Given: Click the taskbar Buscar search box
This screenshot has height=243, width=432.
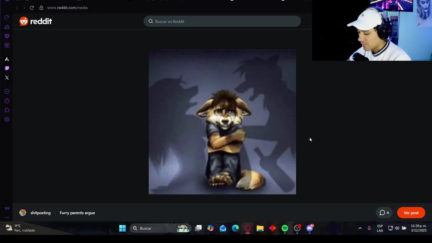Looking at the screenshot, I should tap(160, 228).
